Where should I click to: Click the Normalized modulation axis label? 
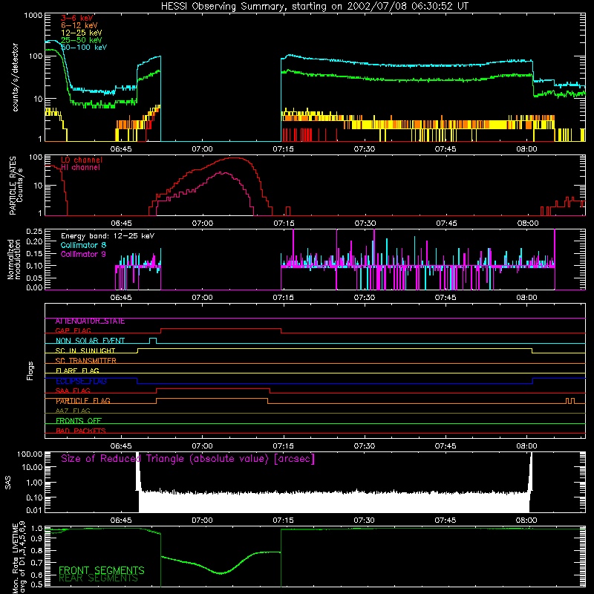point(14,259)
